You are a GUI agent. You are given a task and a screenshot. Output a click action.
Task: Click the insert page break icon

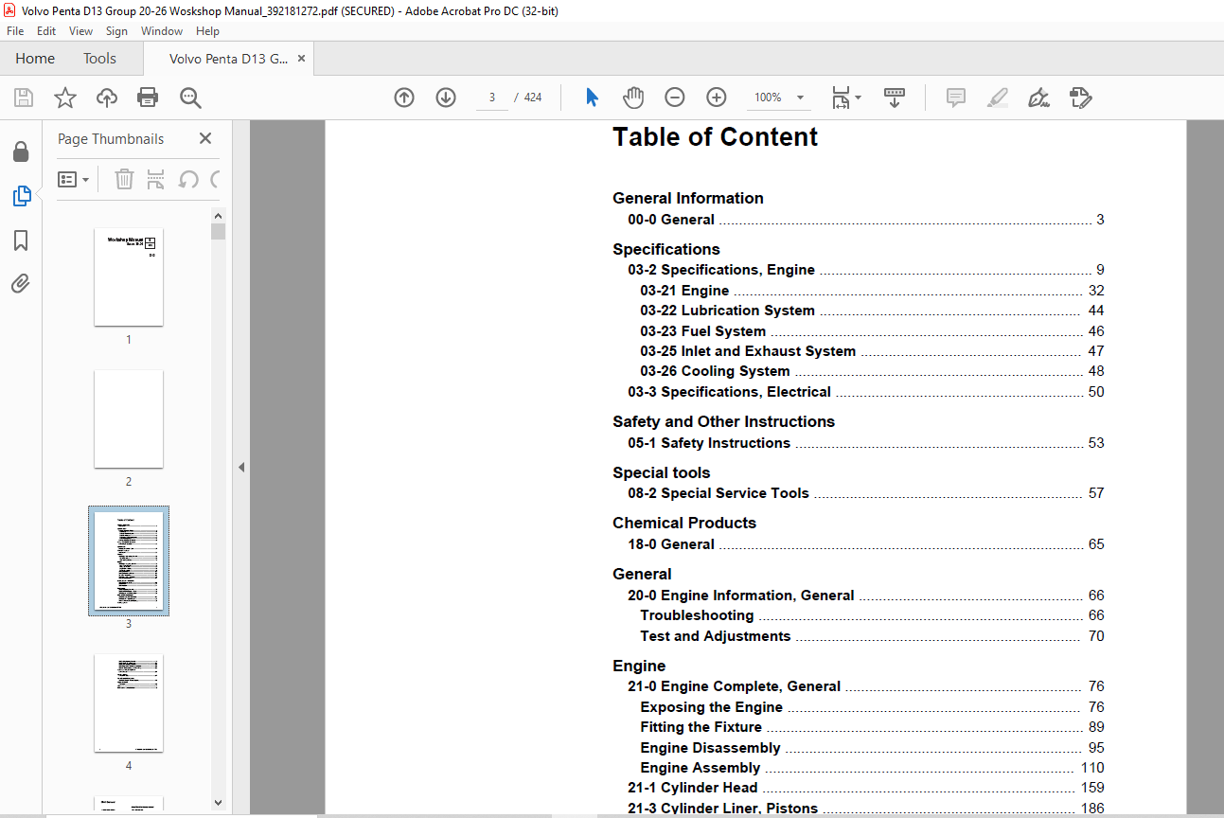(x=156, y=179)
